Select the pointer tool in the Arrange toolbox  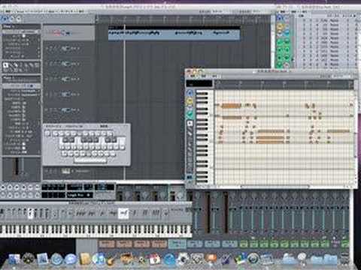[6, 65]
